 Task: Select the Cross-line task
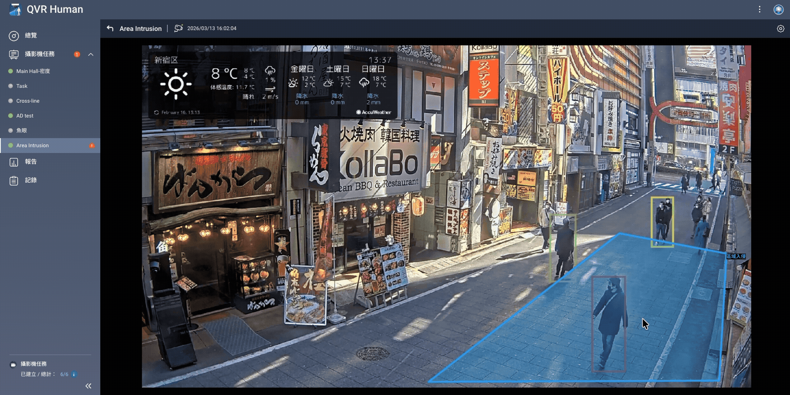(28, 101)
